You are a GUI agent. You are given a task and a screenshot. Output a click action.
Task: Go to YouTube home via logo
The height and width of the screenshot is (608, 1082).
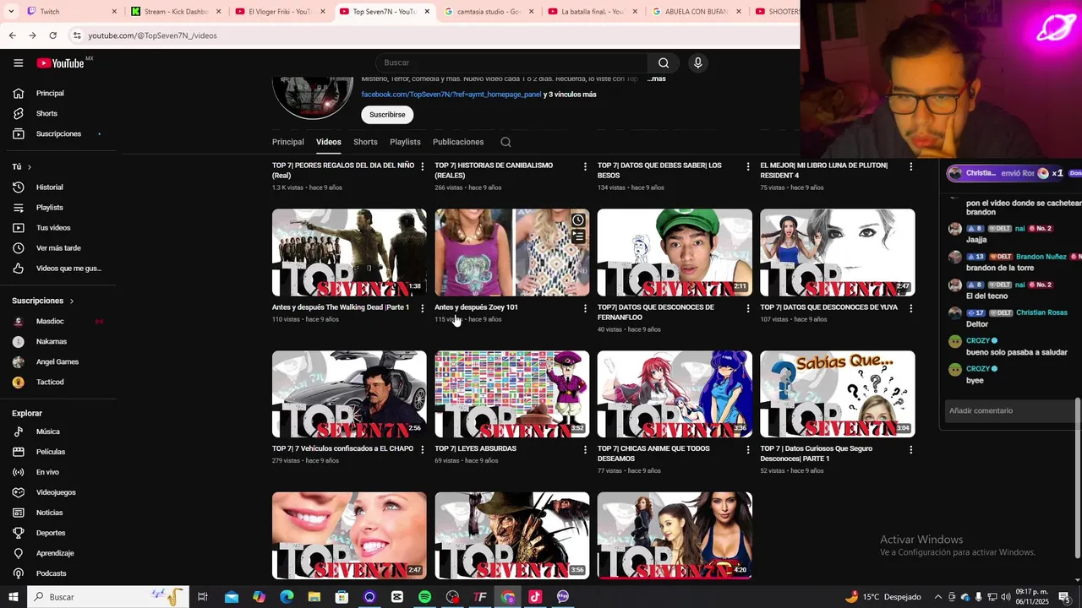pos(60,63)
